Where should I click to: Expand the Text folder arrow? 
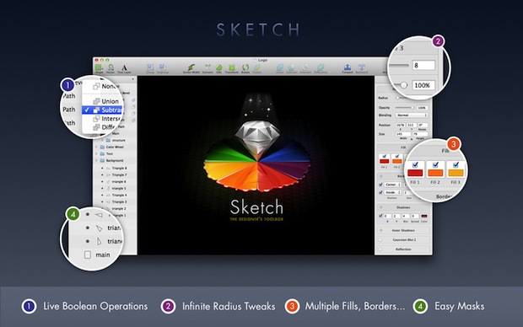[97, 153]
